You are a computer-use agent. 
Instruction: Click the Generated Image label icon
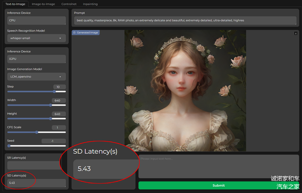pyautogui.click(x=75, y=33)
